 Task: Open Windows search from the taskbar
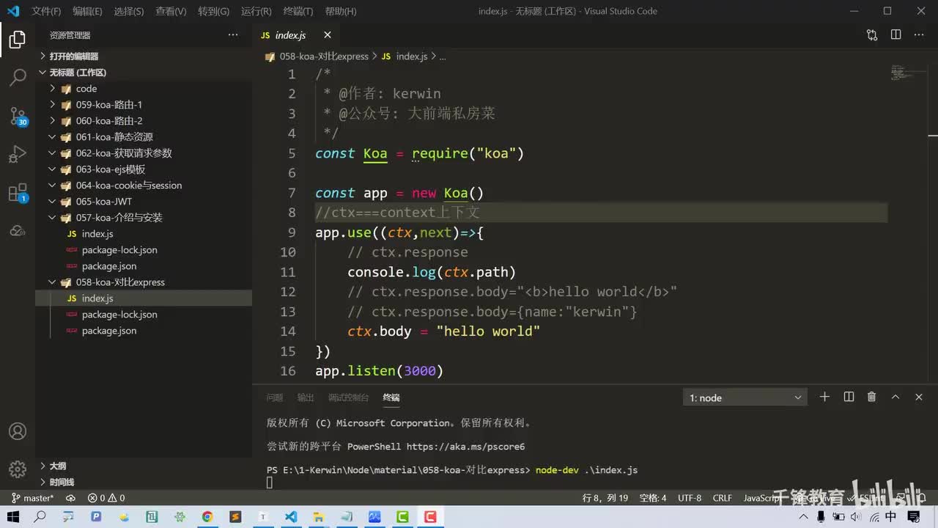[x=40, y=517]
